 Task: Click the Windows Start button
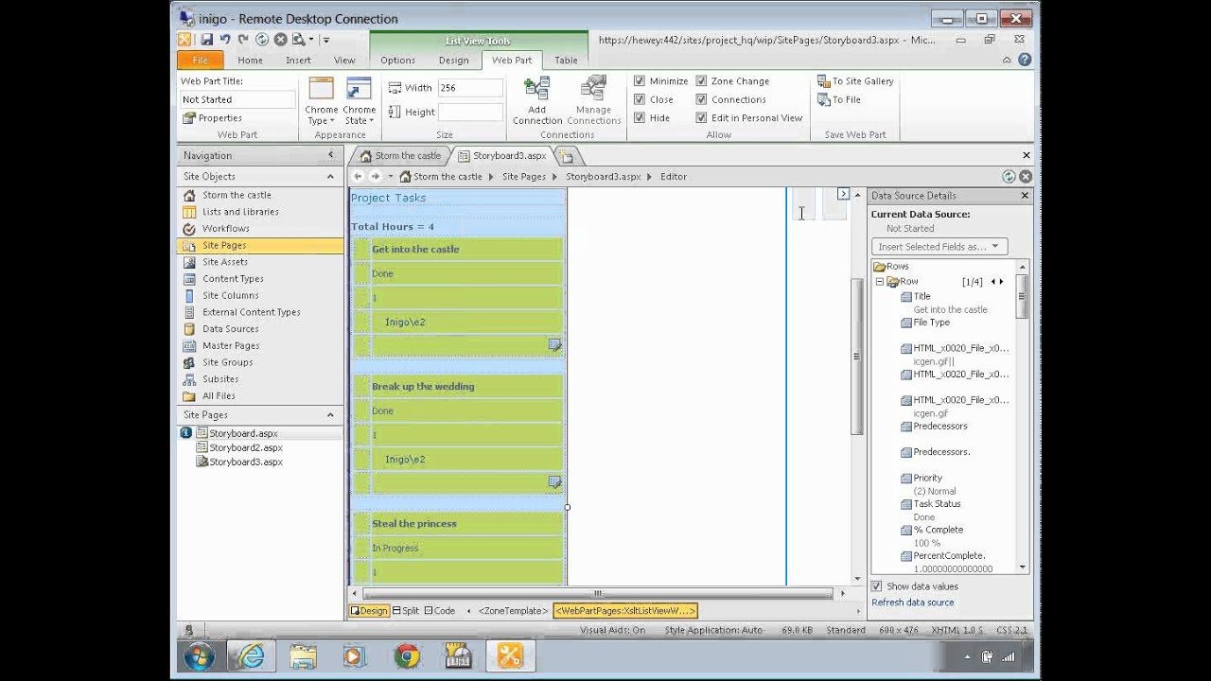[x=198, y=656]
